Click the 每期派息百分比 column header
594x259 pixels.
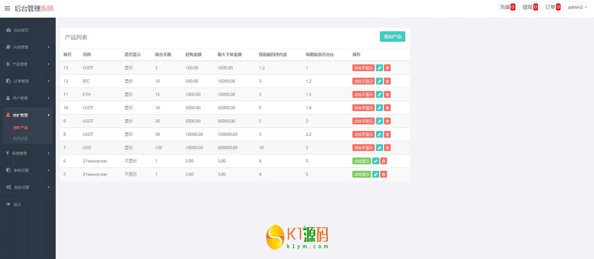pos(320,54)
